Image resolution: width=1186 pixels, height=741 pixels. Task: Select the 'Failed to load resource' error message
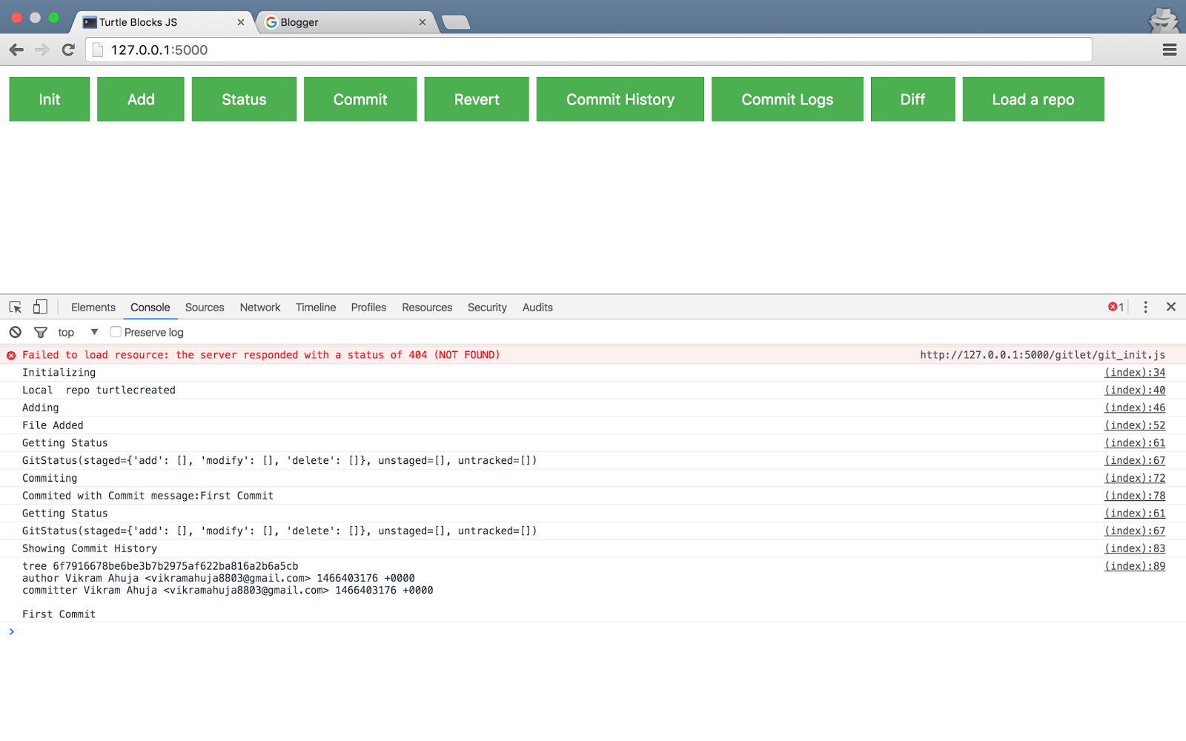[x=261, y=355]
